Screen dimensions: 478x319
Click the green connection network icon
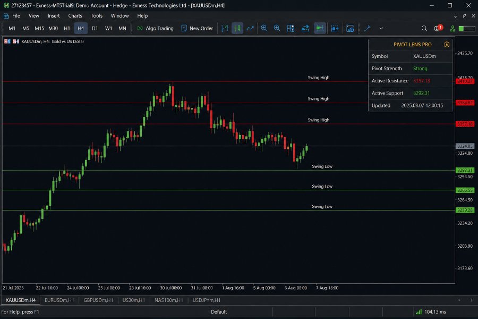453,28
